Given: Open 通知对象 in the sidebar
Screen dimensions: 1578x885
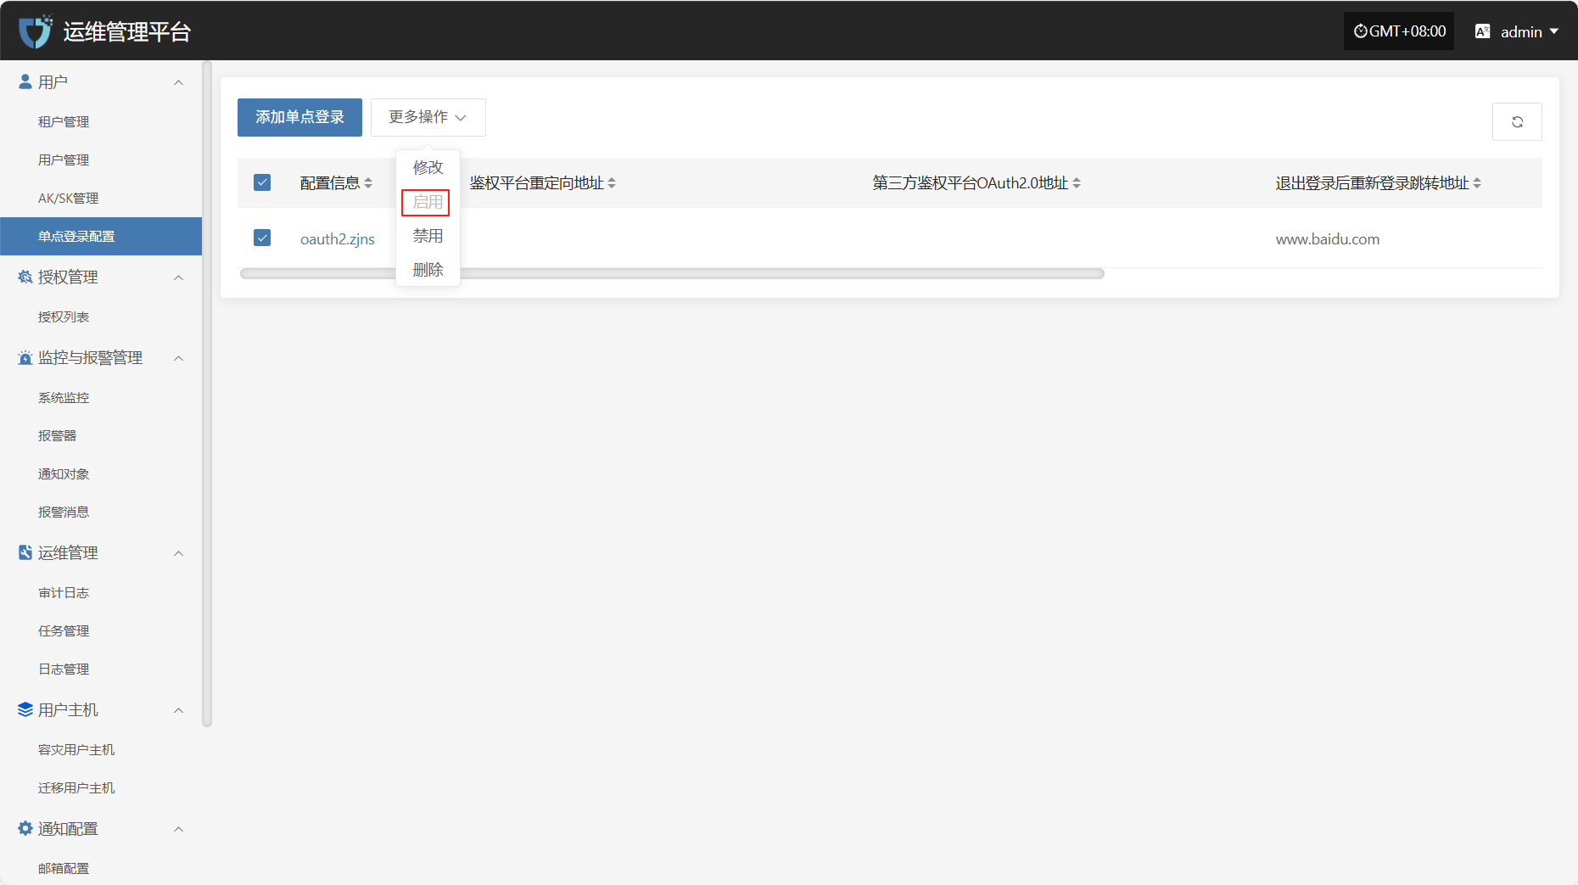Looking at the screenshot, I should tap(64, 473).
